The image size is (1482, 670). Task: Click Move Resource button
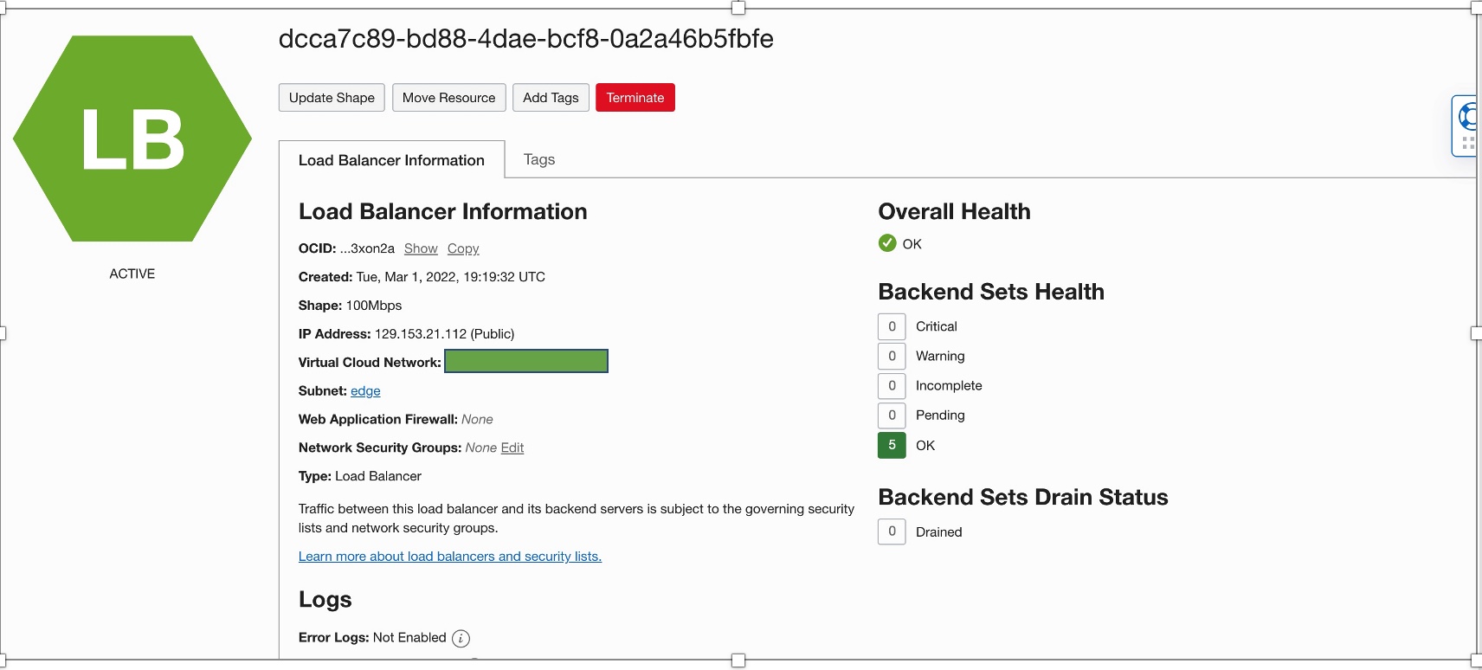click(x=448, y=98)
